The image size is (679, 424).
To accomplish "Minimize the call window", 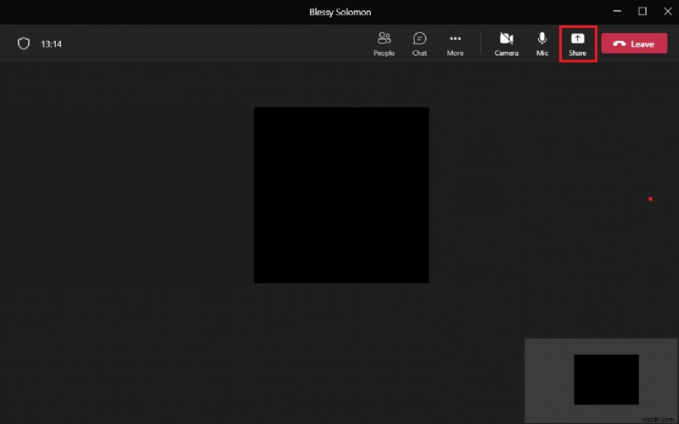I will click(617, 11).
